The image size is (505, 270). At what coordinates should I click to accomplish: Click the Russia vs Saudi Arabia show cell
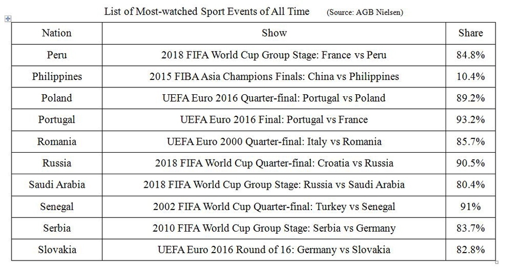tap(274, 185)
